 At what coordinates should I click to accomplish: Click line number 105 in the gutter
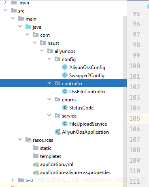click(x=134, y=118)
